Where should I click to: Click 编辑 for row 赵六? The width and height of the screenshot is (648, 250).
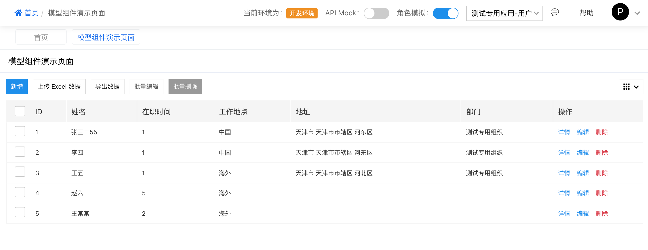tap(583, 193)
